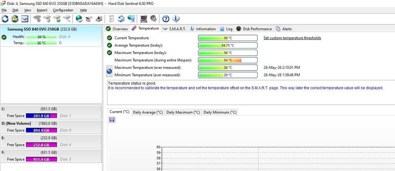Click the E: drive free space 232.8 GB bar
The height and width of the screenshot is (171, 395).
tap(41, 145)
